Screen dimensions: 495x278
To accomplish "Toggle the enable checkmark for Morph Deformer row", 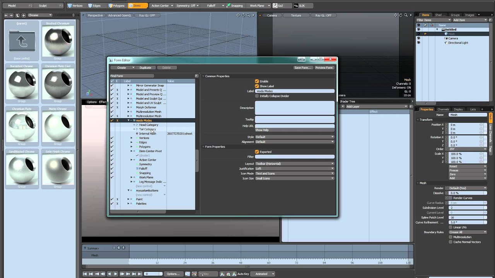I will point(112,107).
